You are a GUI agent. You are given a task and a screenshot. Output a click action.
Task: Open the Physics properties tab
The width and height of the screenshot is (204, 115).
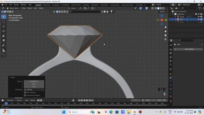(171, 85)
